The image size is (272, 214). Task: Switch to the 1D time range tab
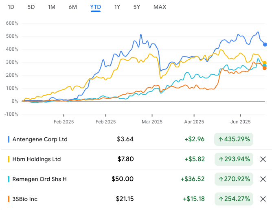11,7
